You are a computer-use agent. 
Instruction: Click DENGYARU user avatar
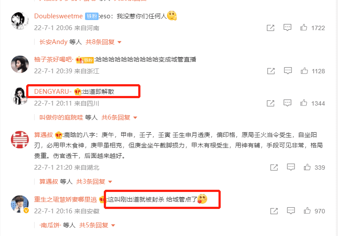(20, 96)
